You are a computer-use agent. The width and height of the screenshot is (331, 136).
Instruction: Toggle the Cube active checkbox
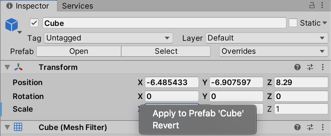pos(34,23)
